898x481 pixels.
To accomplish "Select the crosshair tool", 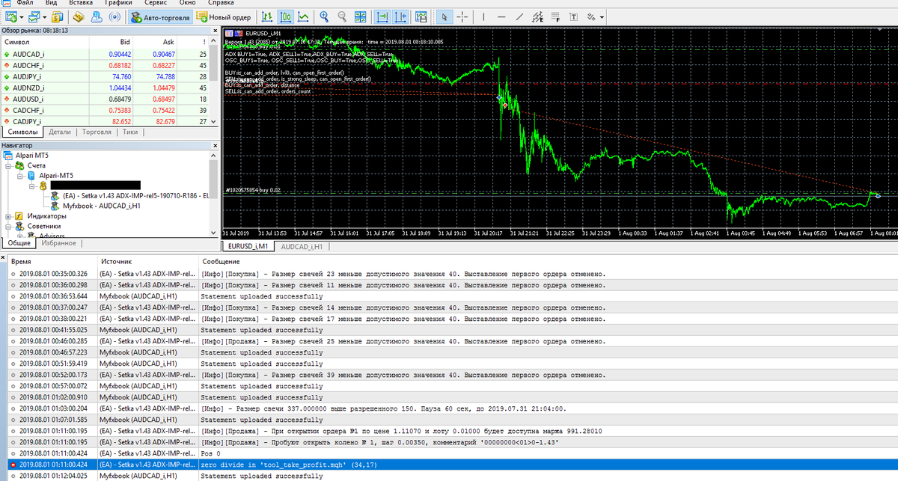I will [x=462, y=16].
